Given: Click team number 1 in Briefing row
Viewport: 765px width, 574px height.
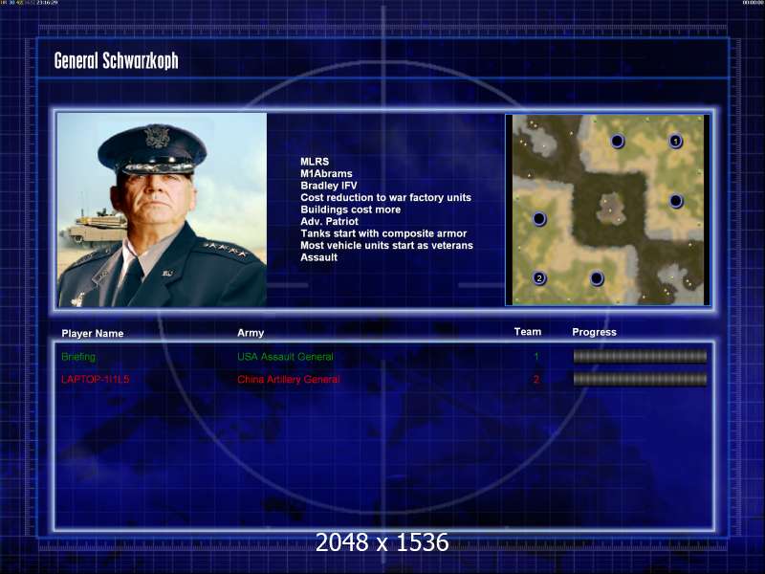Looking at the screenshot, I should (536, 357).
